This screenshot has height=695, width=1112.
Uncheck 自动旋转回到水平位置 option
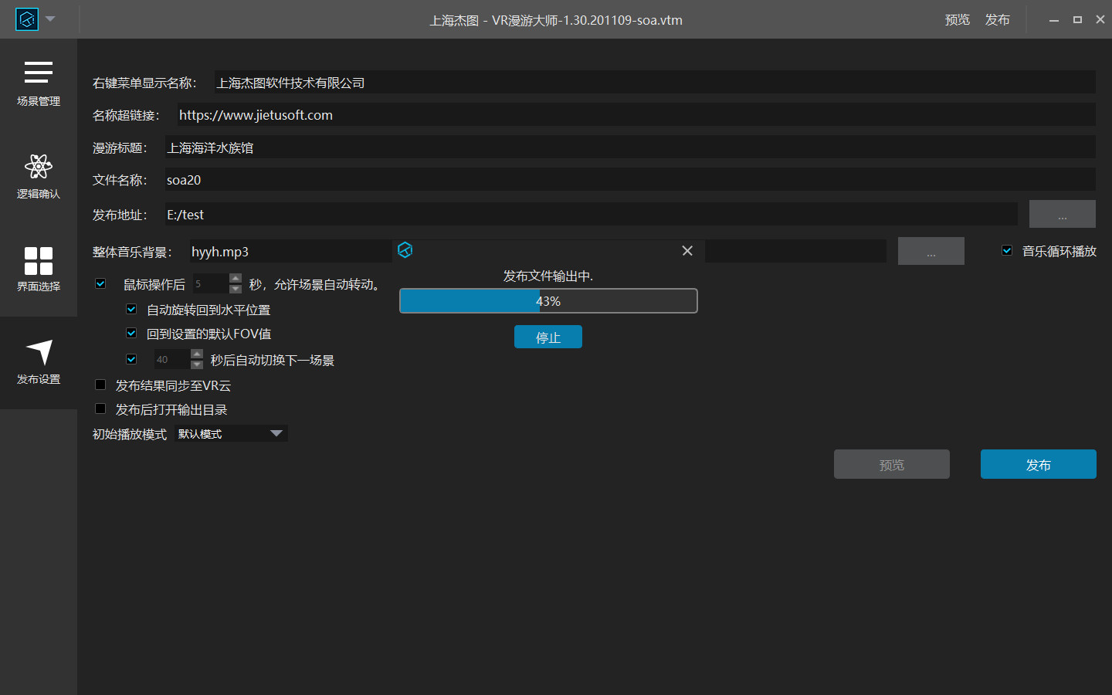click(x=131, y=309)
